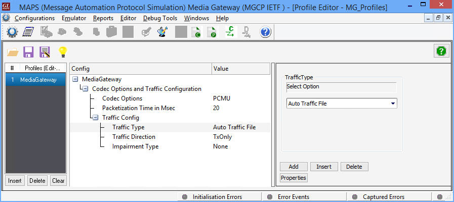Select the Traffic Direction row
Screen dimensions: 454x202
[x=170, y=137]
